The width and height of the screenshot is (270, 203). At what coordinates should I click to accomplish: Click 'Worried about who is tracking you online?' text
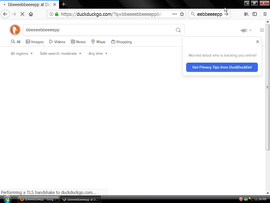coord(222,56)
